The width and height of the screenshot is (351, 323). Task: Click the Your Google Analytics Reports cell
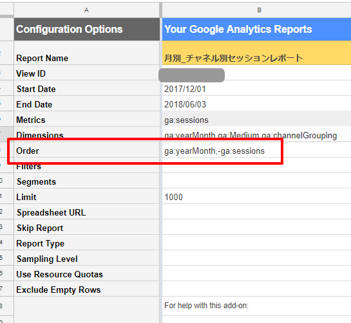(x=256, y=30)
